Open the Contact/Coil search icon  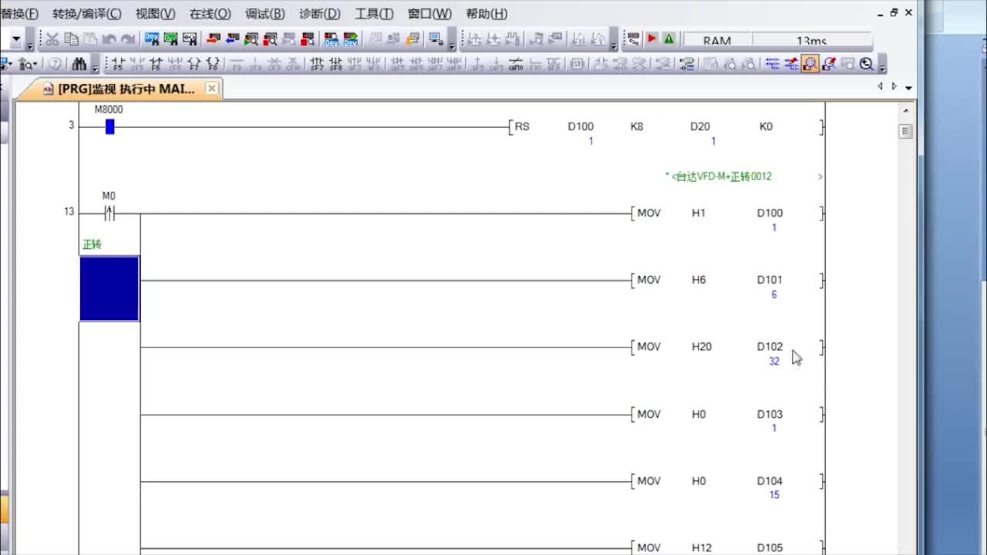pyautogui.click(x=189, y=39)
